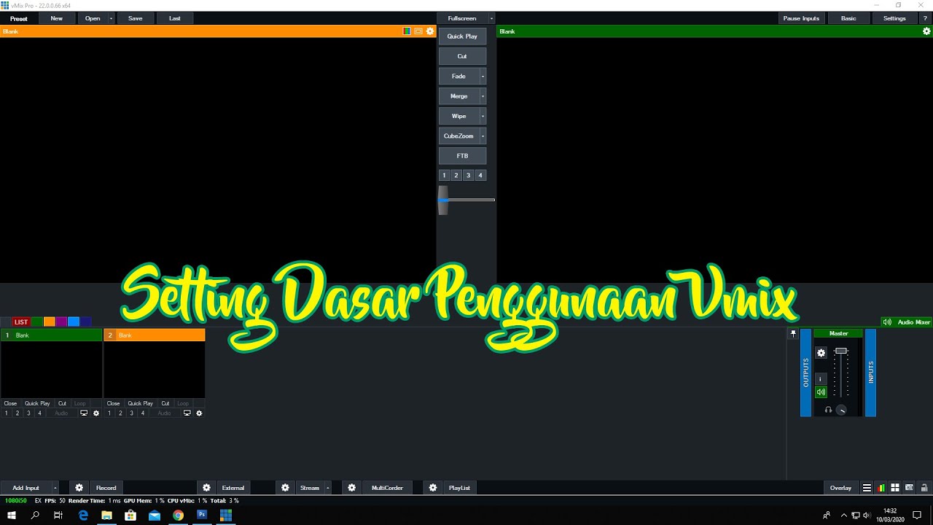Open output window settings gear
933x525 pixels.
point(926,31)
